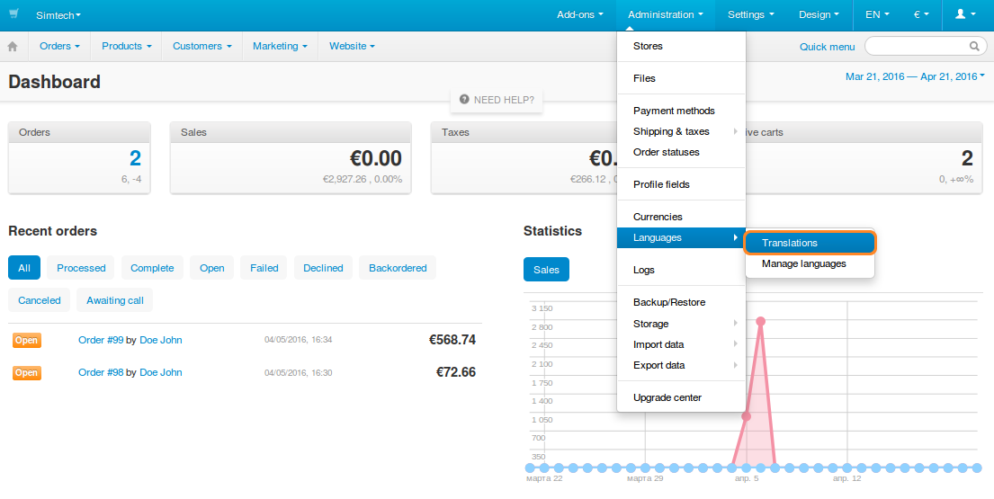Open the EN language dropdown
The width and height of the screenshot is (994, 499).
click(877, 14)
